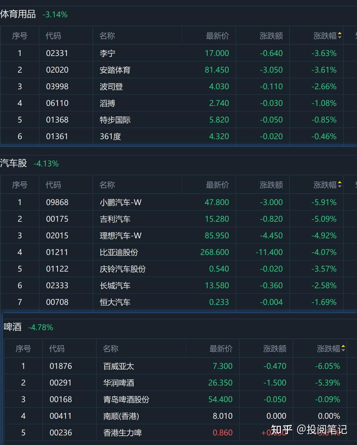Screen dimensions: 357x445
Task: Select stock 庆铃汽车股份
Action: 123,269
